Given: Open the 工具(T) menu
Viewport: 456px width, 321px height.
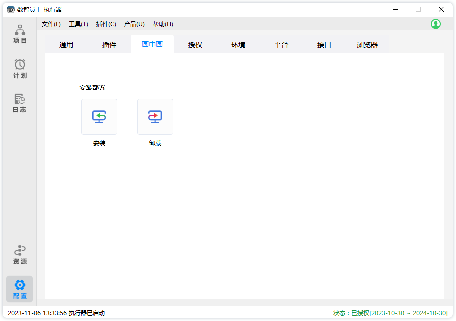Looking at the screenshot, I should 78,24.
